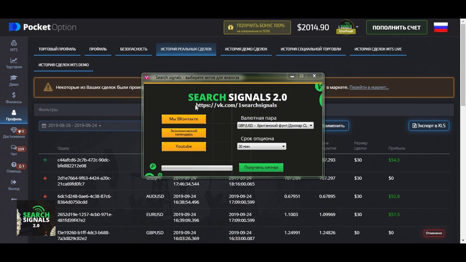Screen dimensions: 466x262
Task: Open История социальной торговли tab
Action: click(311, 49)
